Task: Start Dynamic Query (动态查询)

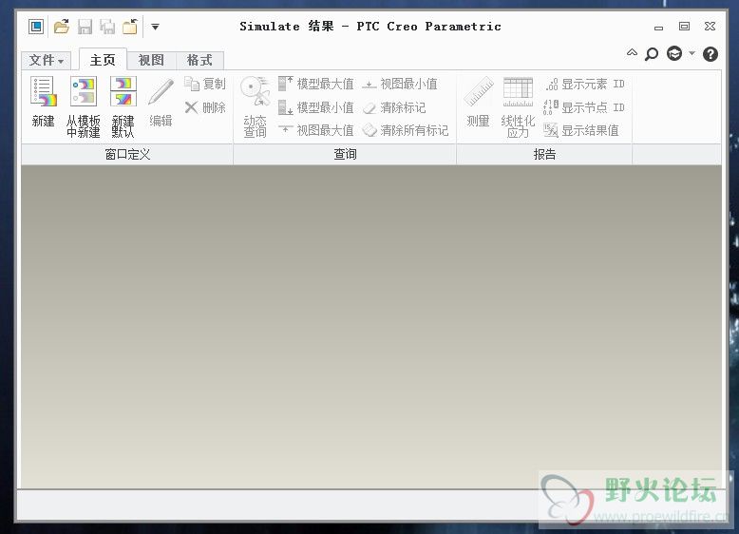Action: (255, 106)
